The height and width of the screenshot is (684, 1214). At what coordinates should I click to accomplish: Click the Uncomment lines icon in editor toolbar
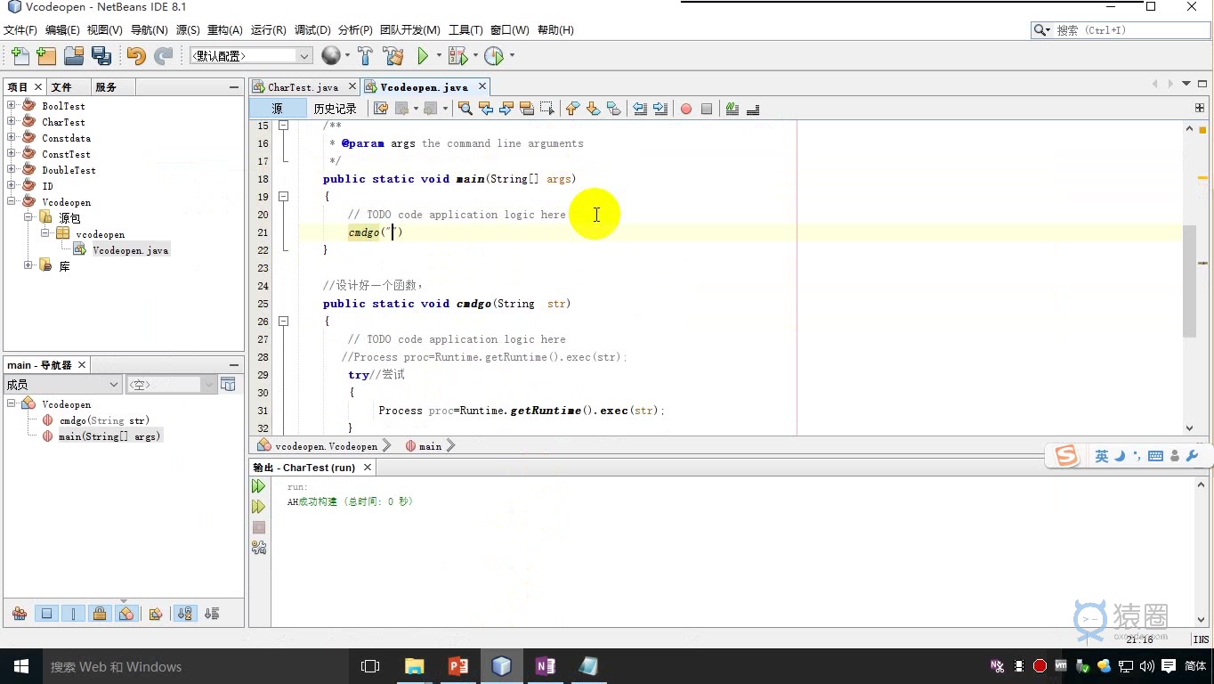click(x=753, y=109)
